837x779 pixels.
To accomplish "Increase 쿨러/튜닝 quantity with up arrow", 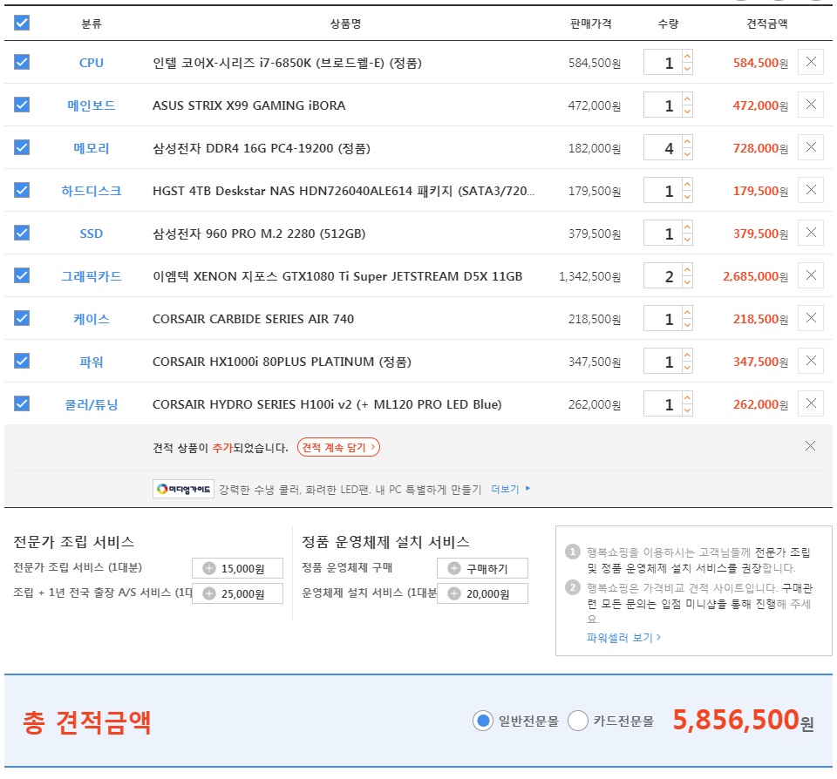I will tap(688, 397).
